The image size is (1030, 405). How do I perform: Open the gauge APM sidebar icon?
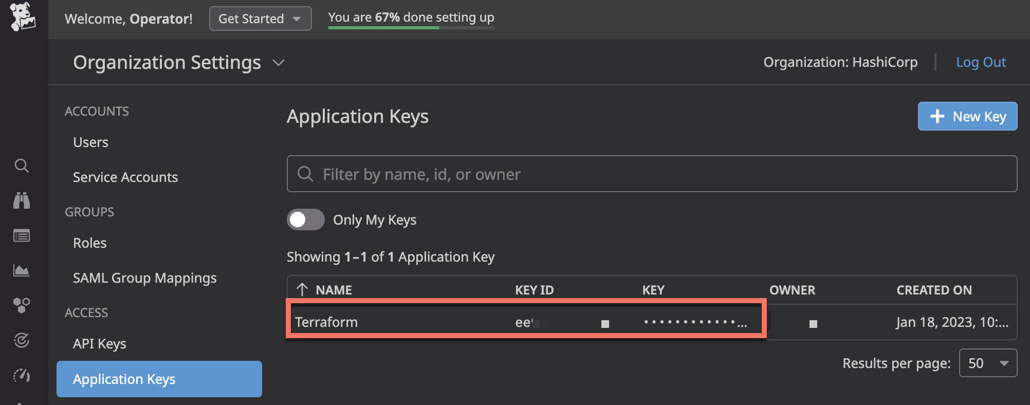(22, 375)
